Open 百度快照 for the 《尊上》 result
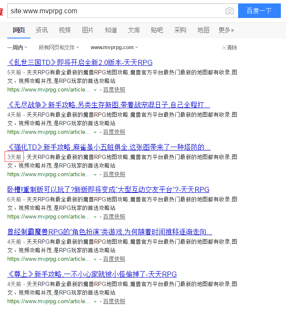 pos(114,301)
